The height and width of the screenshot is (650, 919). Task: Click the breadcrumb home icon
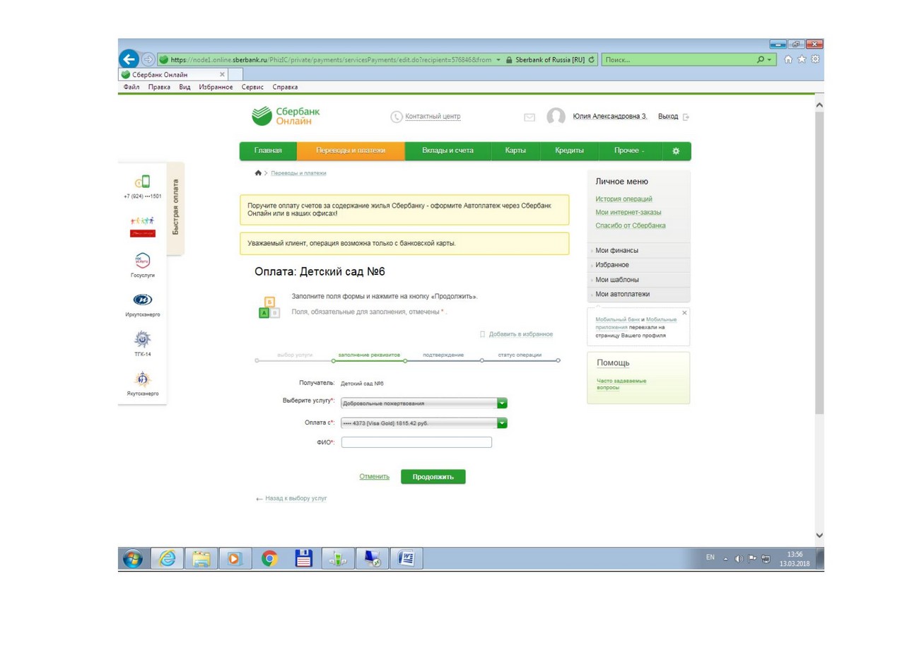point(258,173)
